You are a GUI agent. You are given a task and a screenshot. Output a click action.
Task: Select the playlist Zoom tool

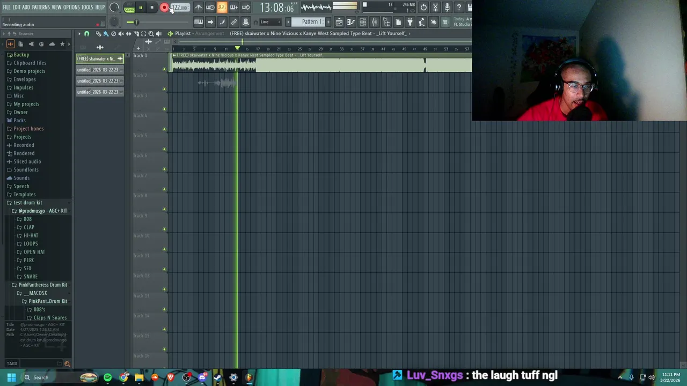coord(151,34)
